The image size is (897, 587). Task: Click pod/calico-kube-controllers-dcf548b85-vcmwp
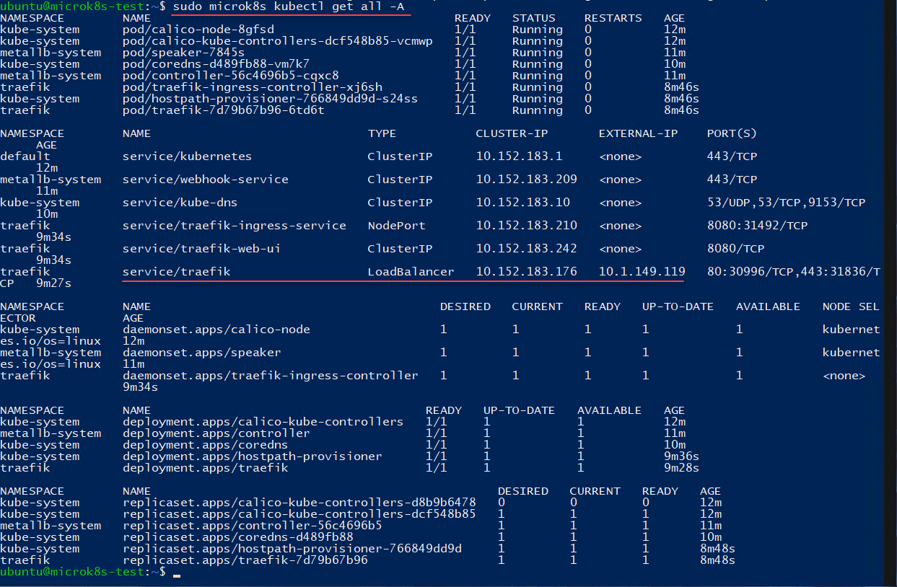coord(278,41)
